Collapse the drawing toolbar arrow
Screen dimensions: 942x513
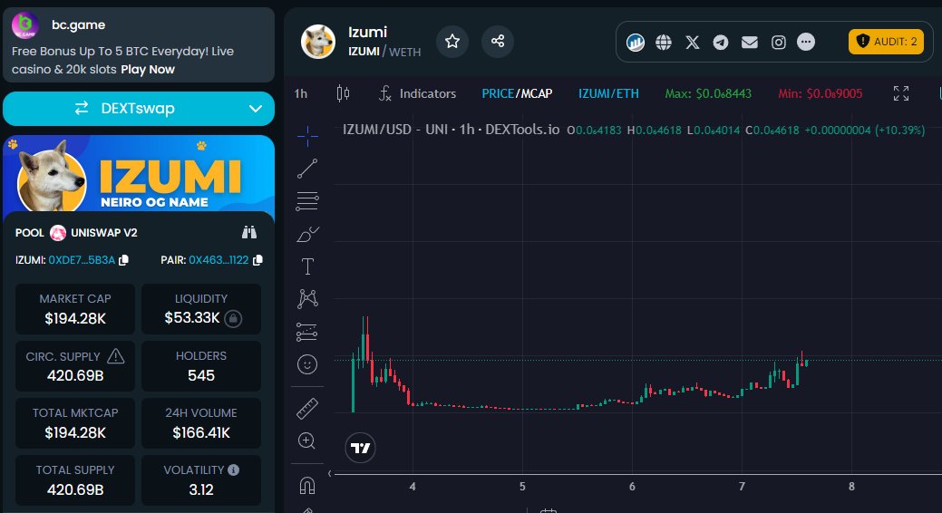tap(329, 474)
